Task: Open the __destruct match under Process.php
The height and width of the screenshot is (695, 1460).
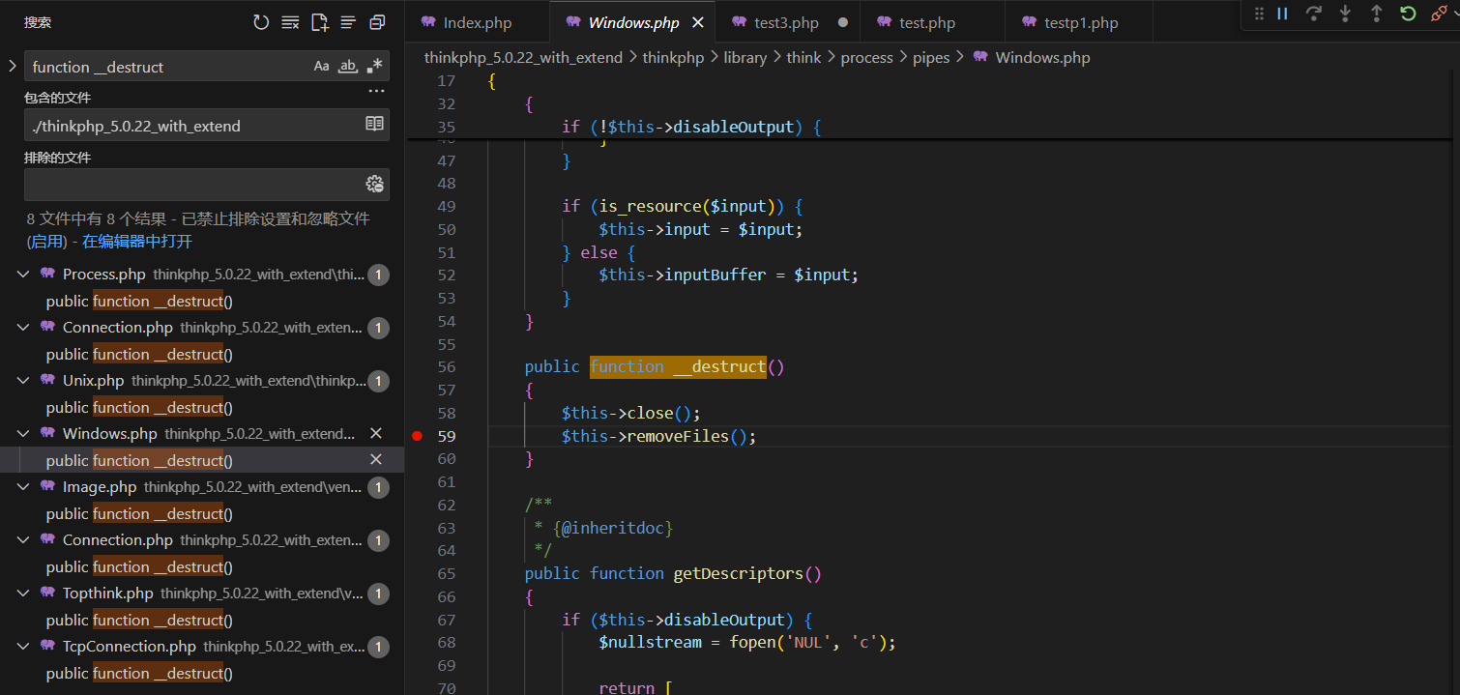Action: pos(139,302)
